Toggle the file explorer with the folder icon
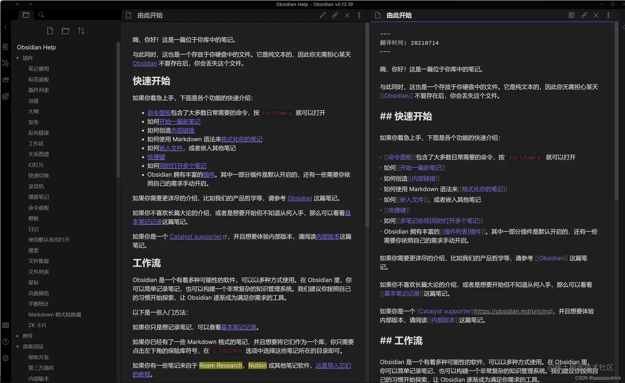This screenshot has height=383, width=625. [26, 14]
